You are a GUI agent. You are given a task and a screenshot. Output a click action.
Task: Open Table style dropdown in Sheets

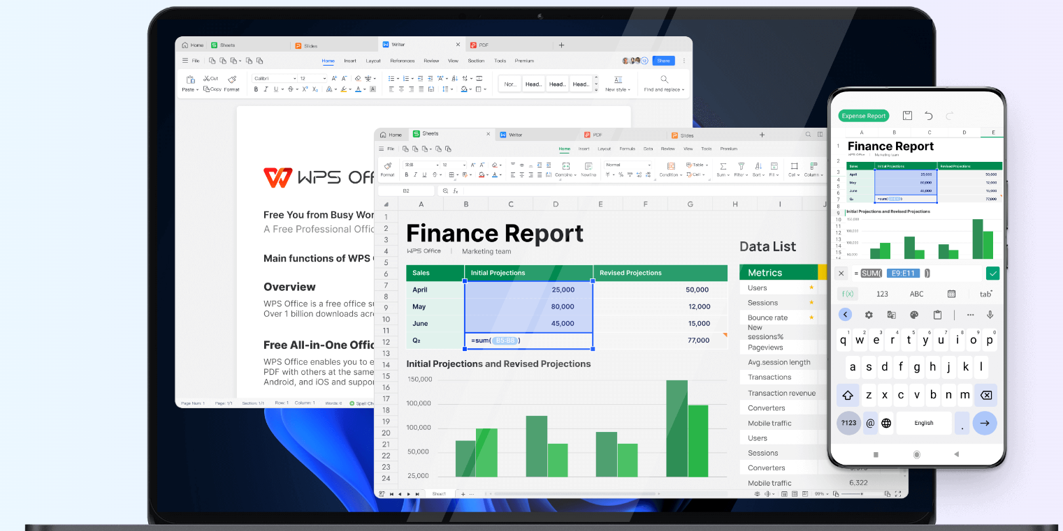pos(697,165)
